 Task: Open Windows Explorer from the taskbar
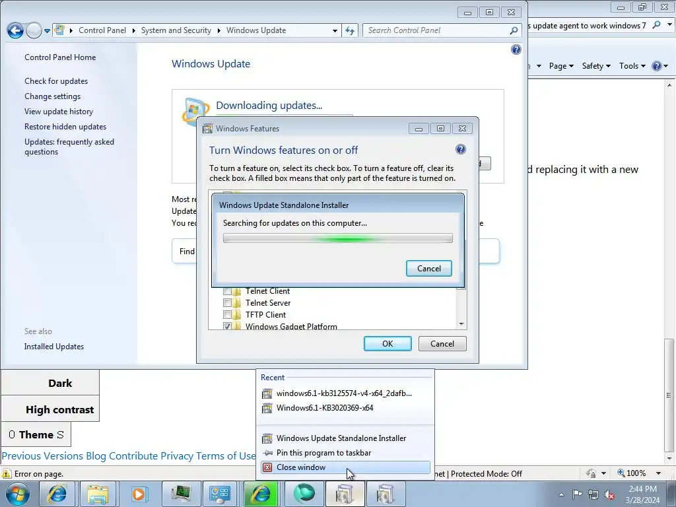tap(98, 494)
